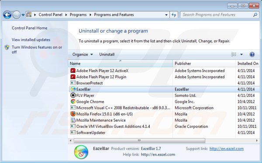Select Programs breadcrumb in address bar

pyautogui.click(x=78, y=15)
